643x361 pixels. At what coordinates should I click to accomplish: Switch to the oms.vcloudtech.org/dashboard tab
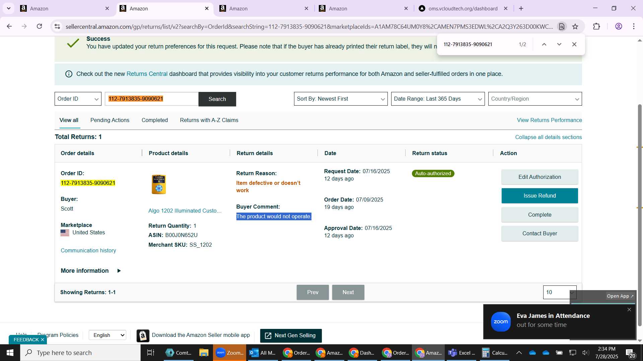[463, 8]
